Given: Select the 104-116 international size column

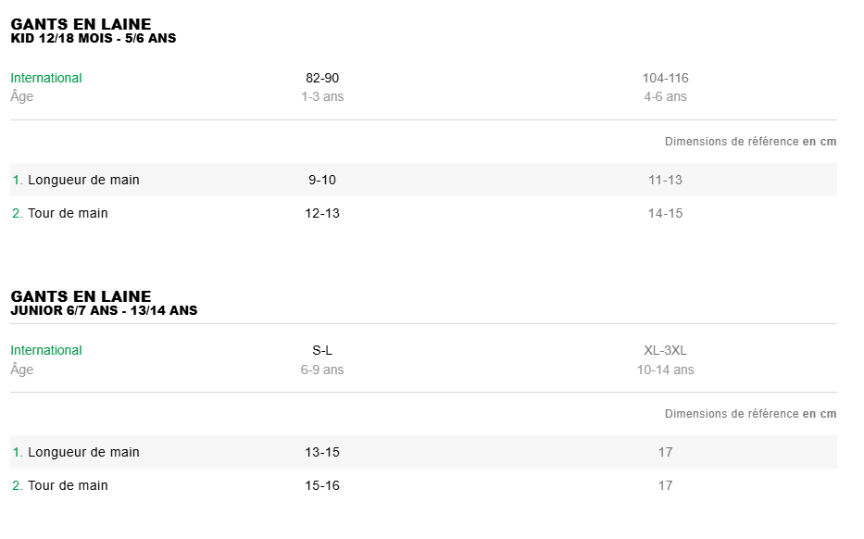Looking at the screenshot, I should [665, 78].
